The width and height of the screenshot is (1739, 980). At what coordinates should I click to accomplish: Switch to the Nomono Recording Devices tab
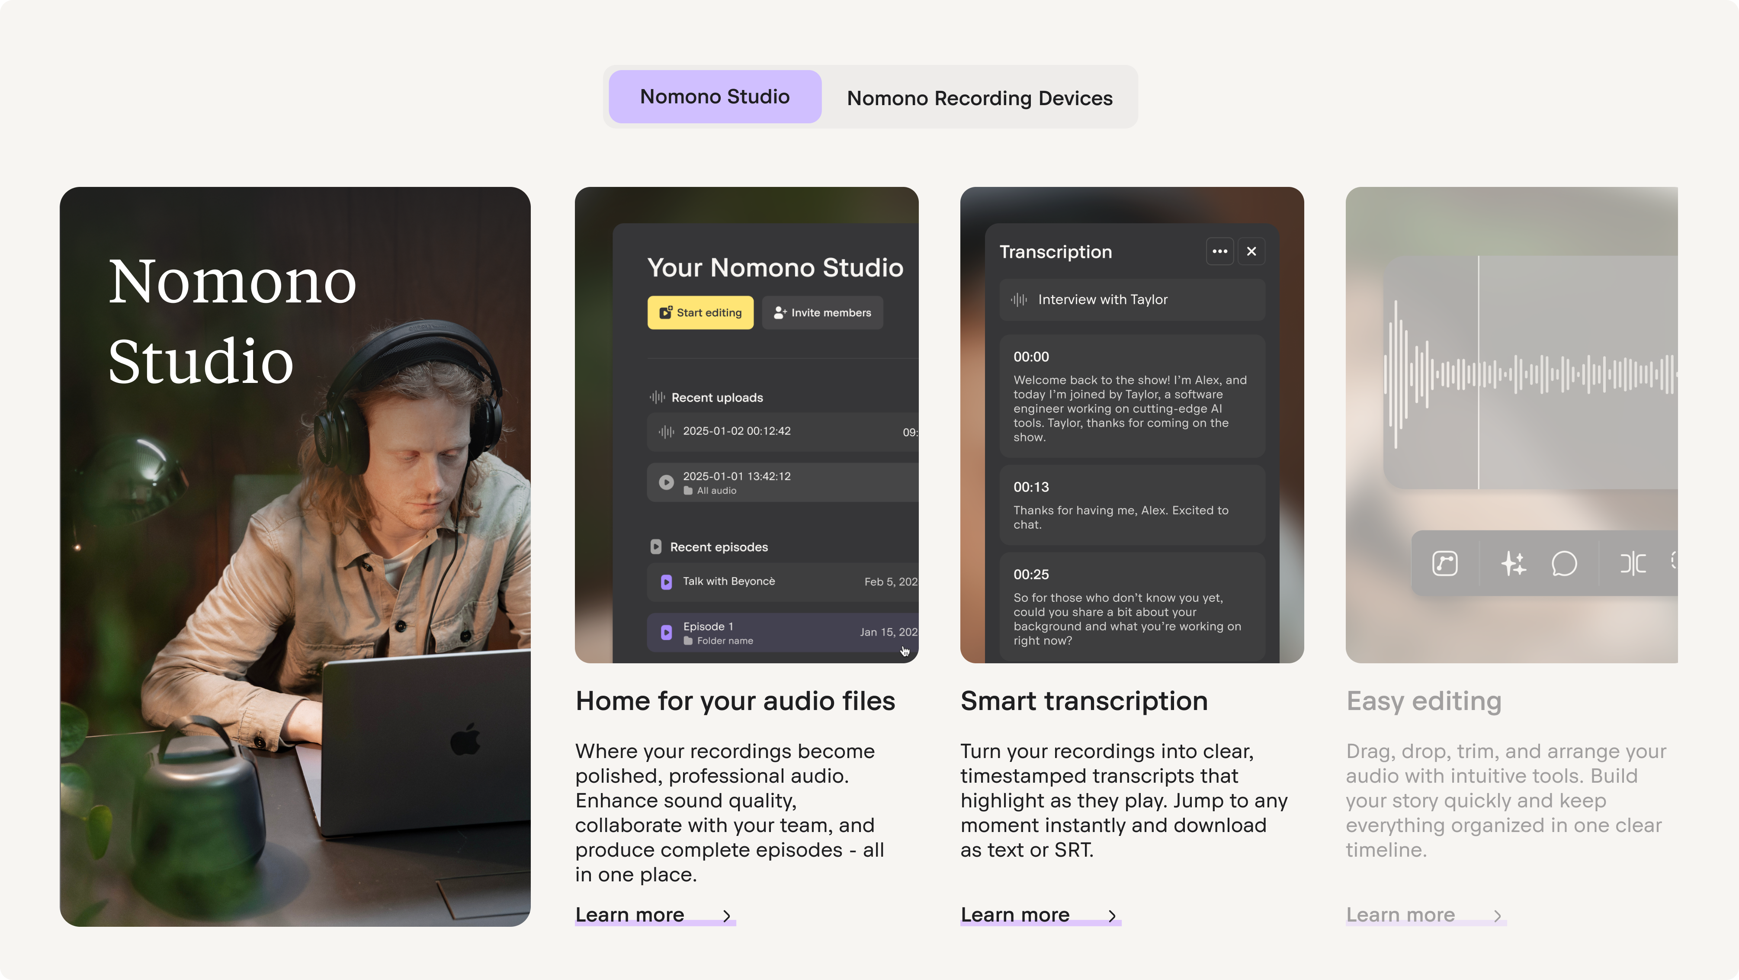coord(979,97)
